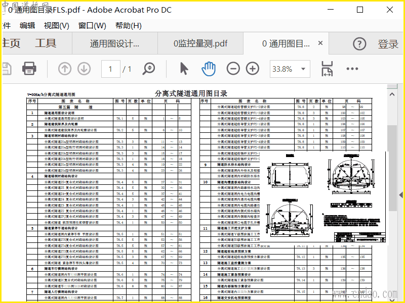Open the 窗口(W) menu
Viewport: 405px width, 303px height.
[92, 26]
